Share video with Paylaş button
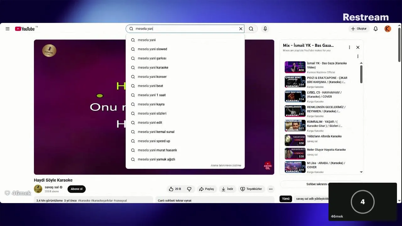This screenshot has width=402, height=226. [x=206, y=189]
